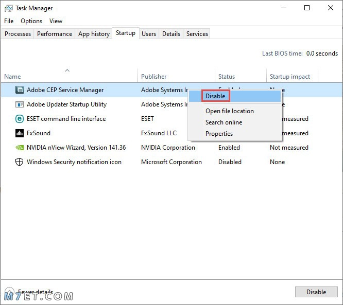Click the Disable button at bottom right
This screenshot has width=343, height=305.
point(316,292)
